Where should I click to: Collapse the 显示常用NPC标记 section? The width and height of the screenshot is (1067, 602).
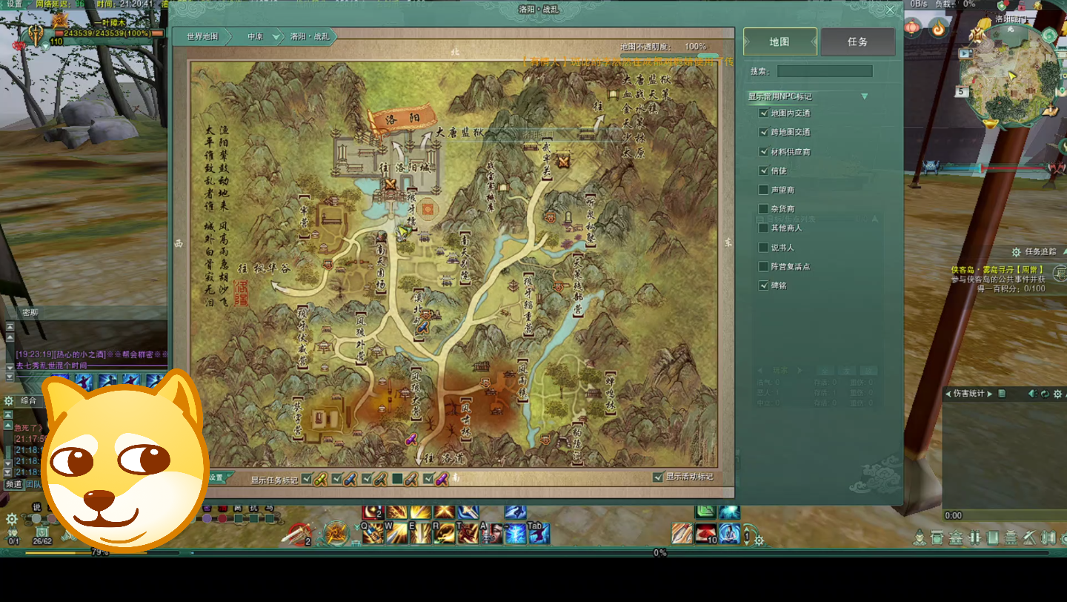pos(864,96)
